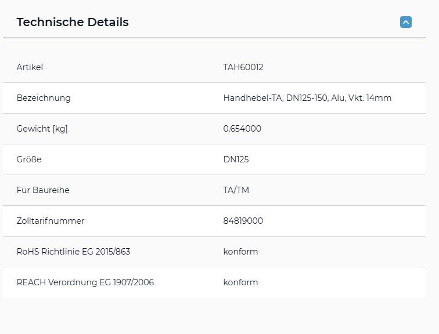Collapse the Technische Details section chevron
Screen dimensions: 439x334
pos(406,22)
